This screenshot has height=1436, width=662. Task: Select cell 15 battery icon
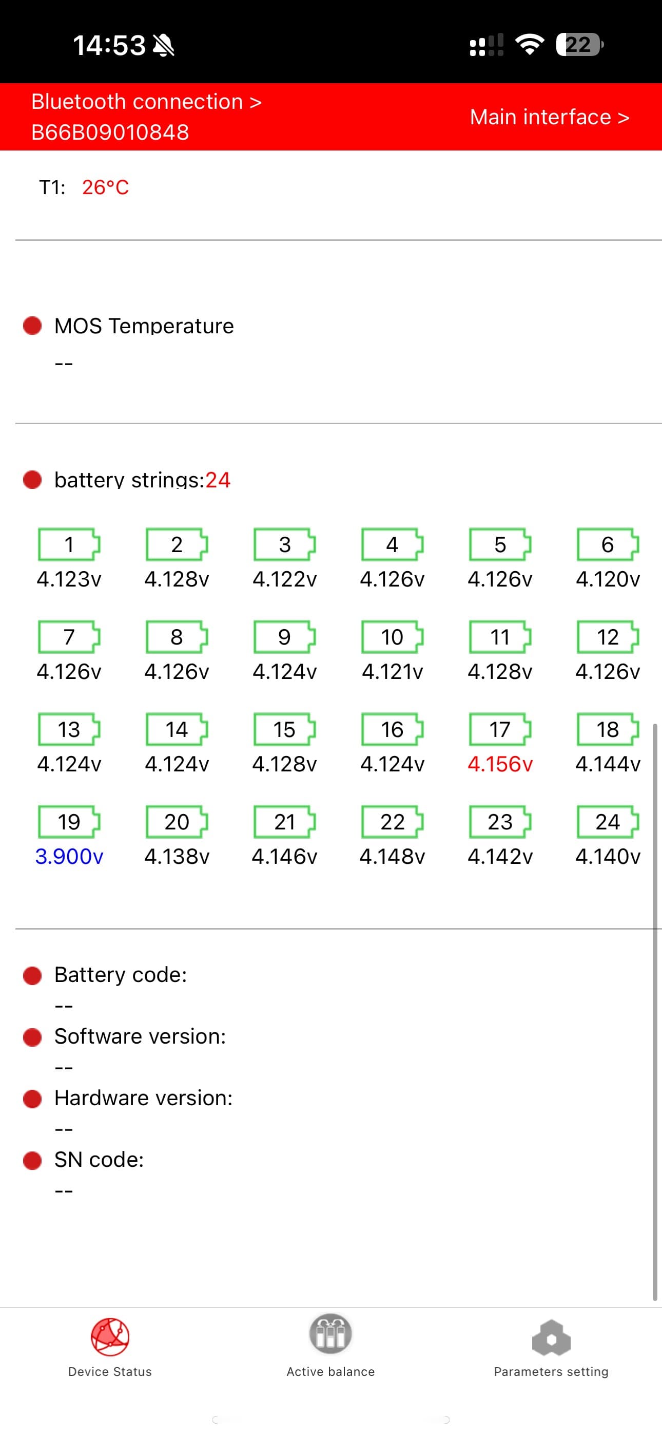pos(284,729)
